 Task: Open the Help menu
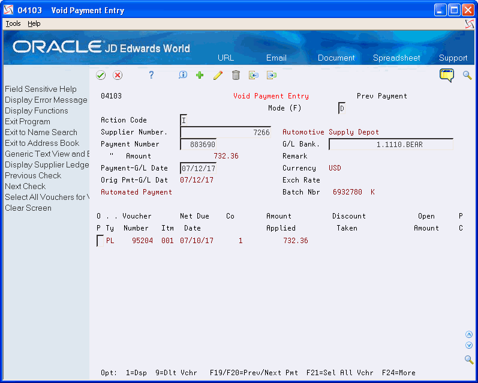pyautogui.click(x=34, y=23)
